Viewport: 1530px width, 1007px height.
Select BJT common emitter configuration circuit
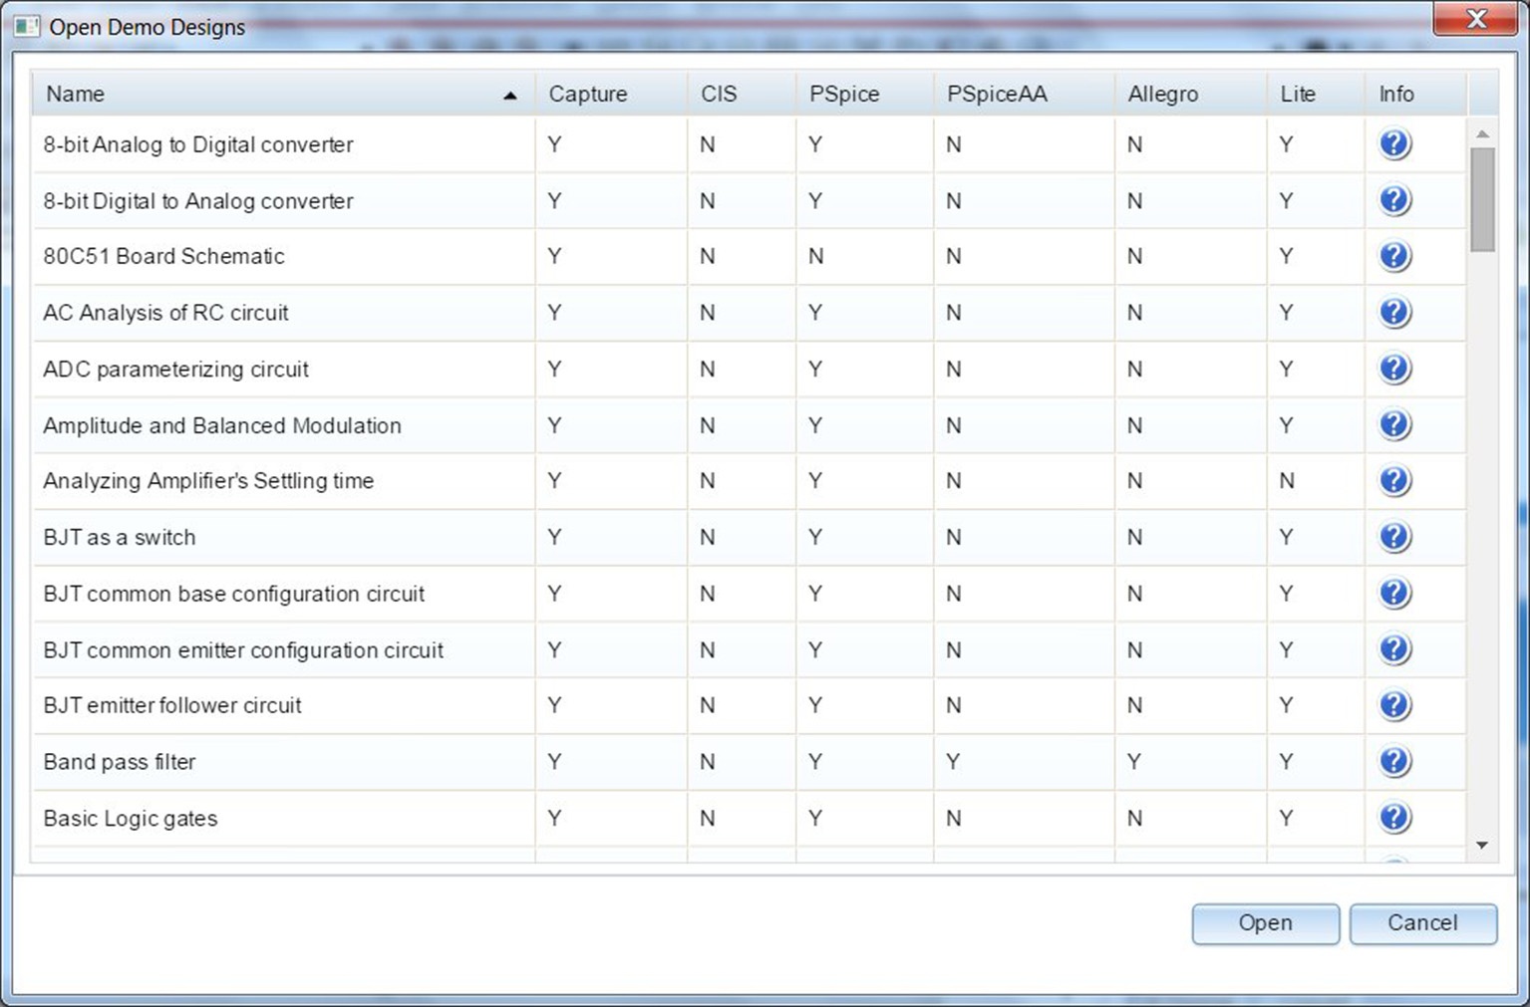pyautogui.click(x=749, y=649)
